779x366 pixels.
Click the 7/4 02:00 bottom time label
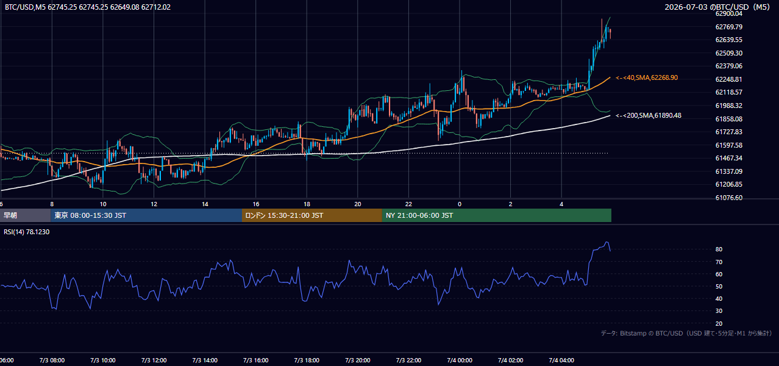pos(511,360)
